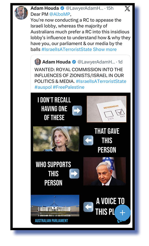Screen dimensions: 149x246
Task: Click the X logo icon
Action: point(127,8)
